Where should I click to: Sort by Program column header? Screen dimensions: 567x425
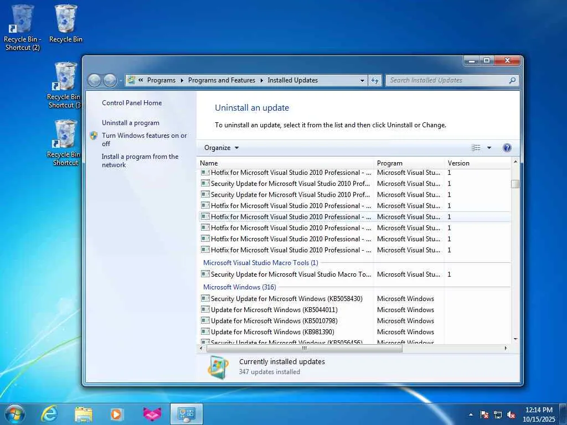coord(409,163)
